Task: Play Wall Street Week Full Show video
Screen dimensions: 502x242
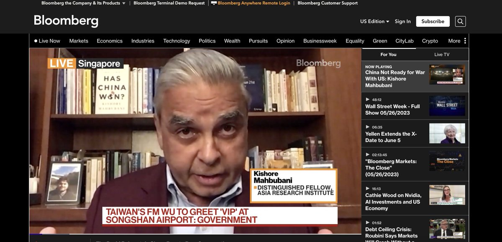Action: pyautogui.click(x=392, y=110)
